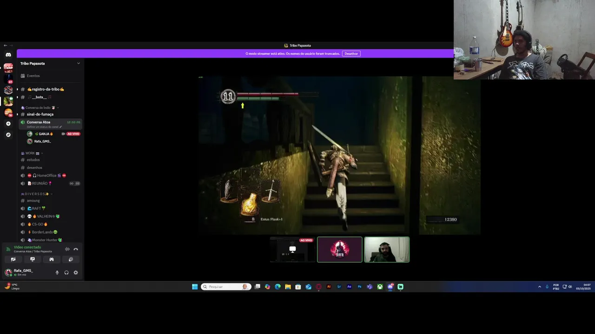Open the amoung text channel

click(x=50, y=200)
